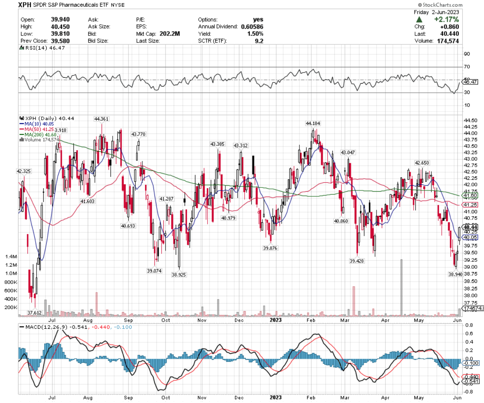The height and width of the screenshot is (403, 484).
Task: Click the 40.979 price label
Action: (228, 218)
